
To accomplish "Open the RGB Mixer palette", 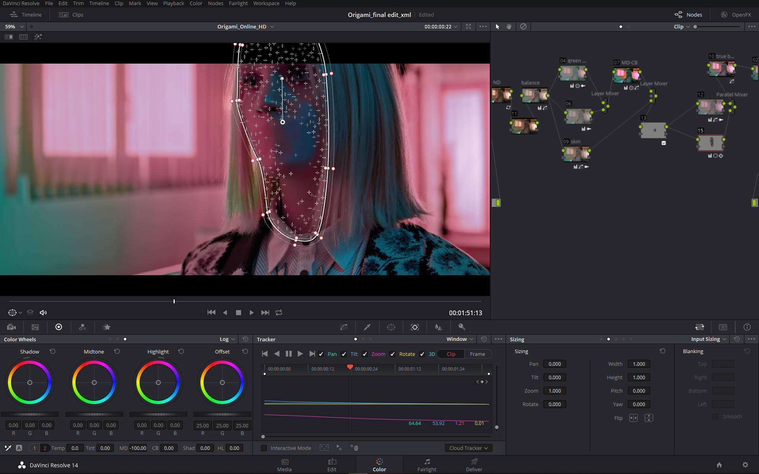I will pos(82,327).
